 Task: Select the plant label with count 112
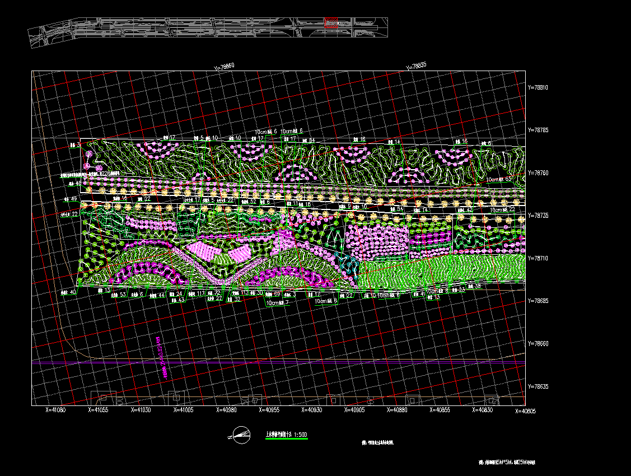(x=241, y=293)
